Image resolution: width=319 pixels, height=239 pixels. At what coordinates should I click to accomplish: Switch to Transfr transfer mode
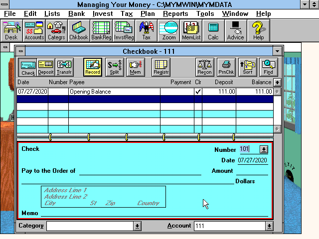64,67
